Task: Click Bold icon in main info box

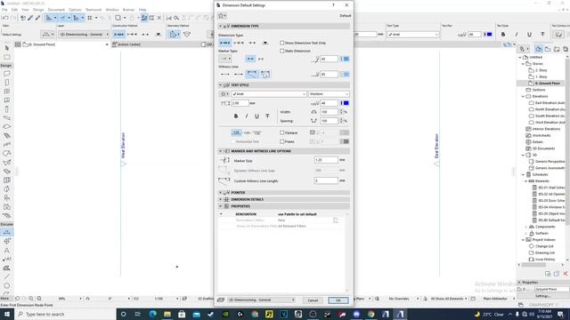Action: (x=503, y=35)
